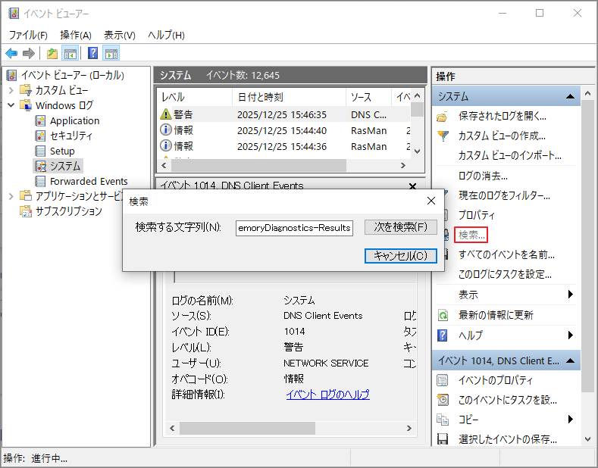Screen dimensions: 598x468
Task: Toggle the console tree show/hide icon
Action: pyautogui.click(x=70, y=53)
